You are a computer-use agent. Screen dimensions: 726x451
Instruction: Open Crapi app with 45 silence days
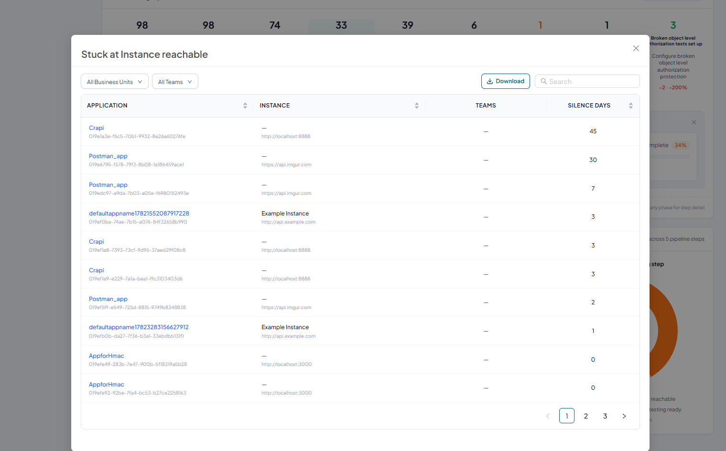tap(96, 128)
